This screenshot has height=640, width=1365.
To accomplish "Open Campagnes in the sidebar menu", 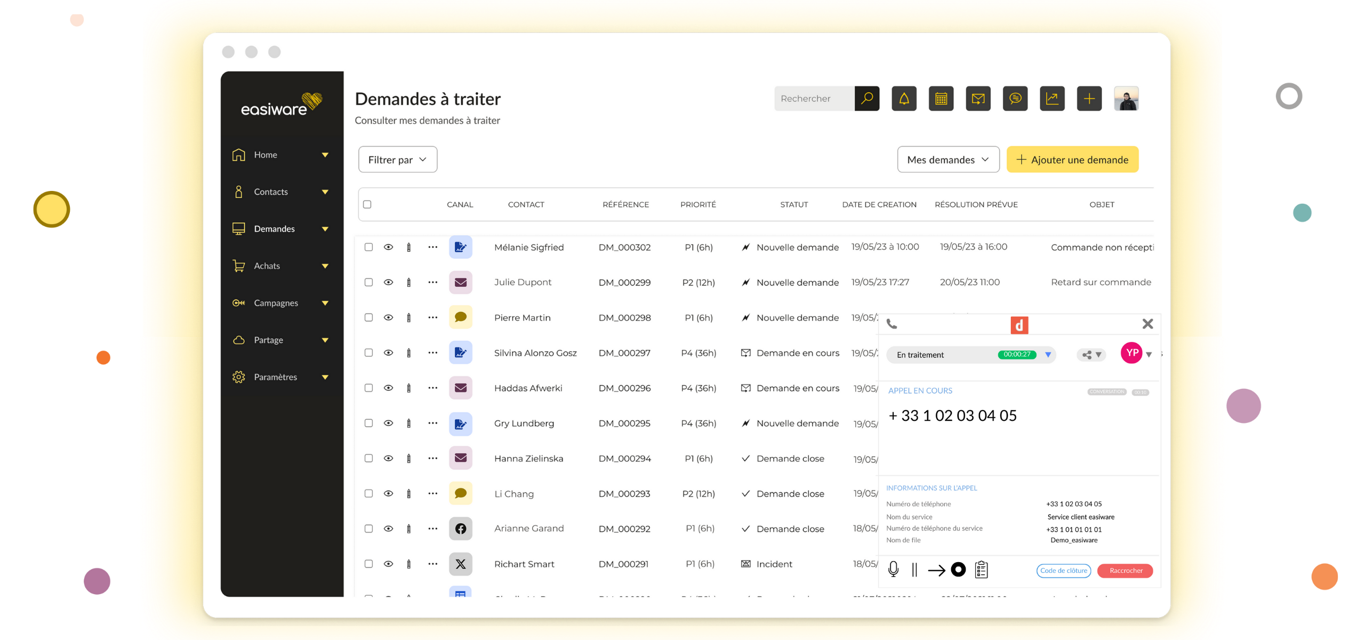I will tap(276, 303).
